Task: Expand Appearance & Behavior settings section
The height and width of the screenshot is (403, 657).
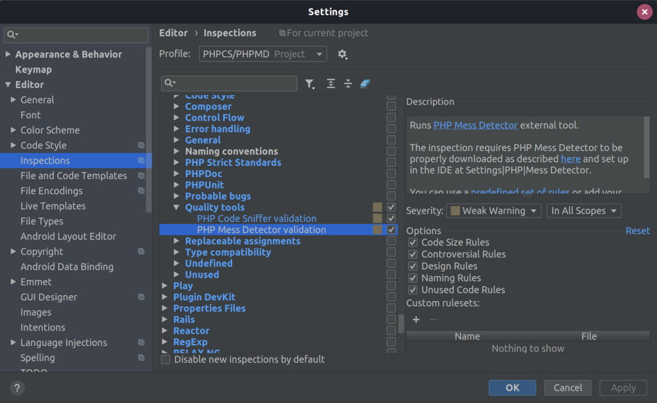Action: tap(8, 54)
